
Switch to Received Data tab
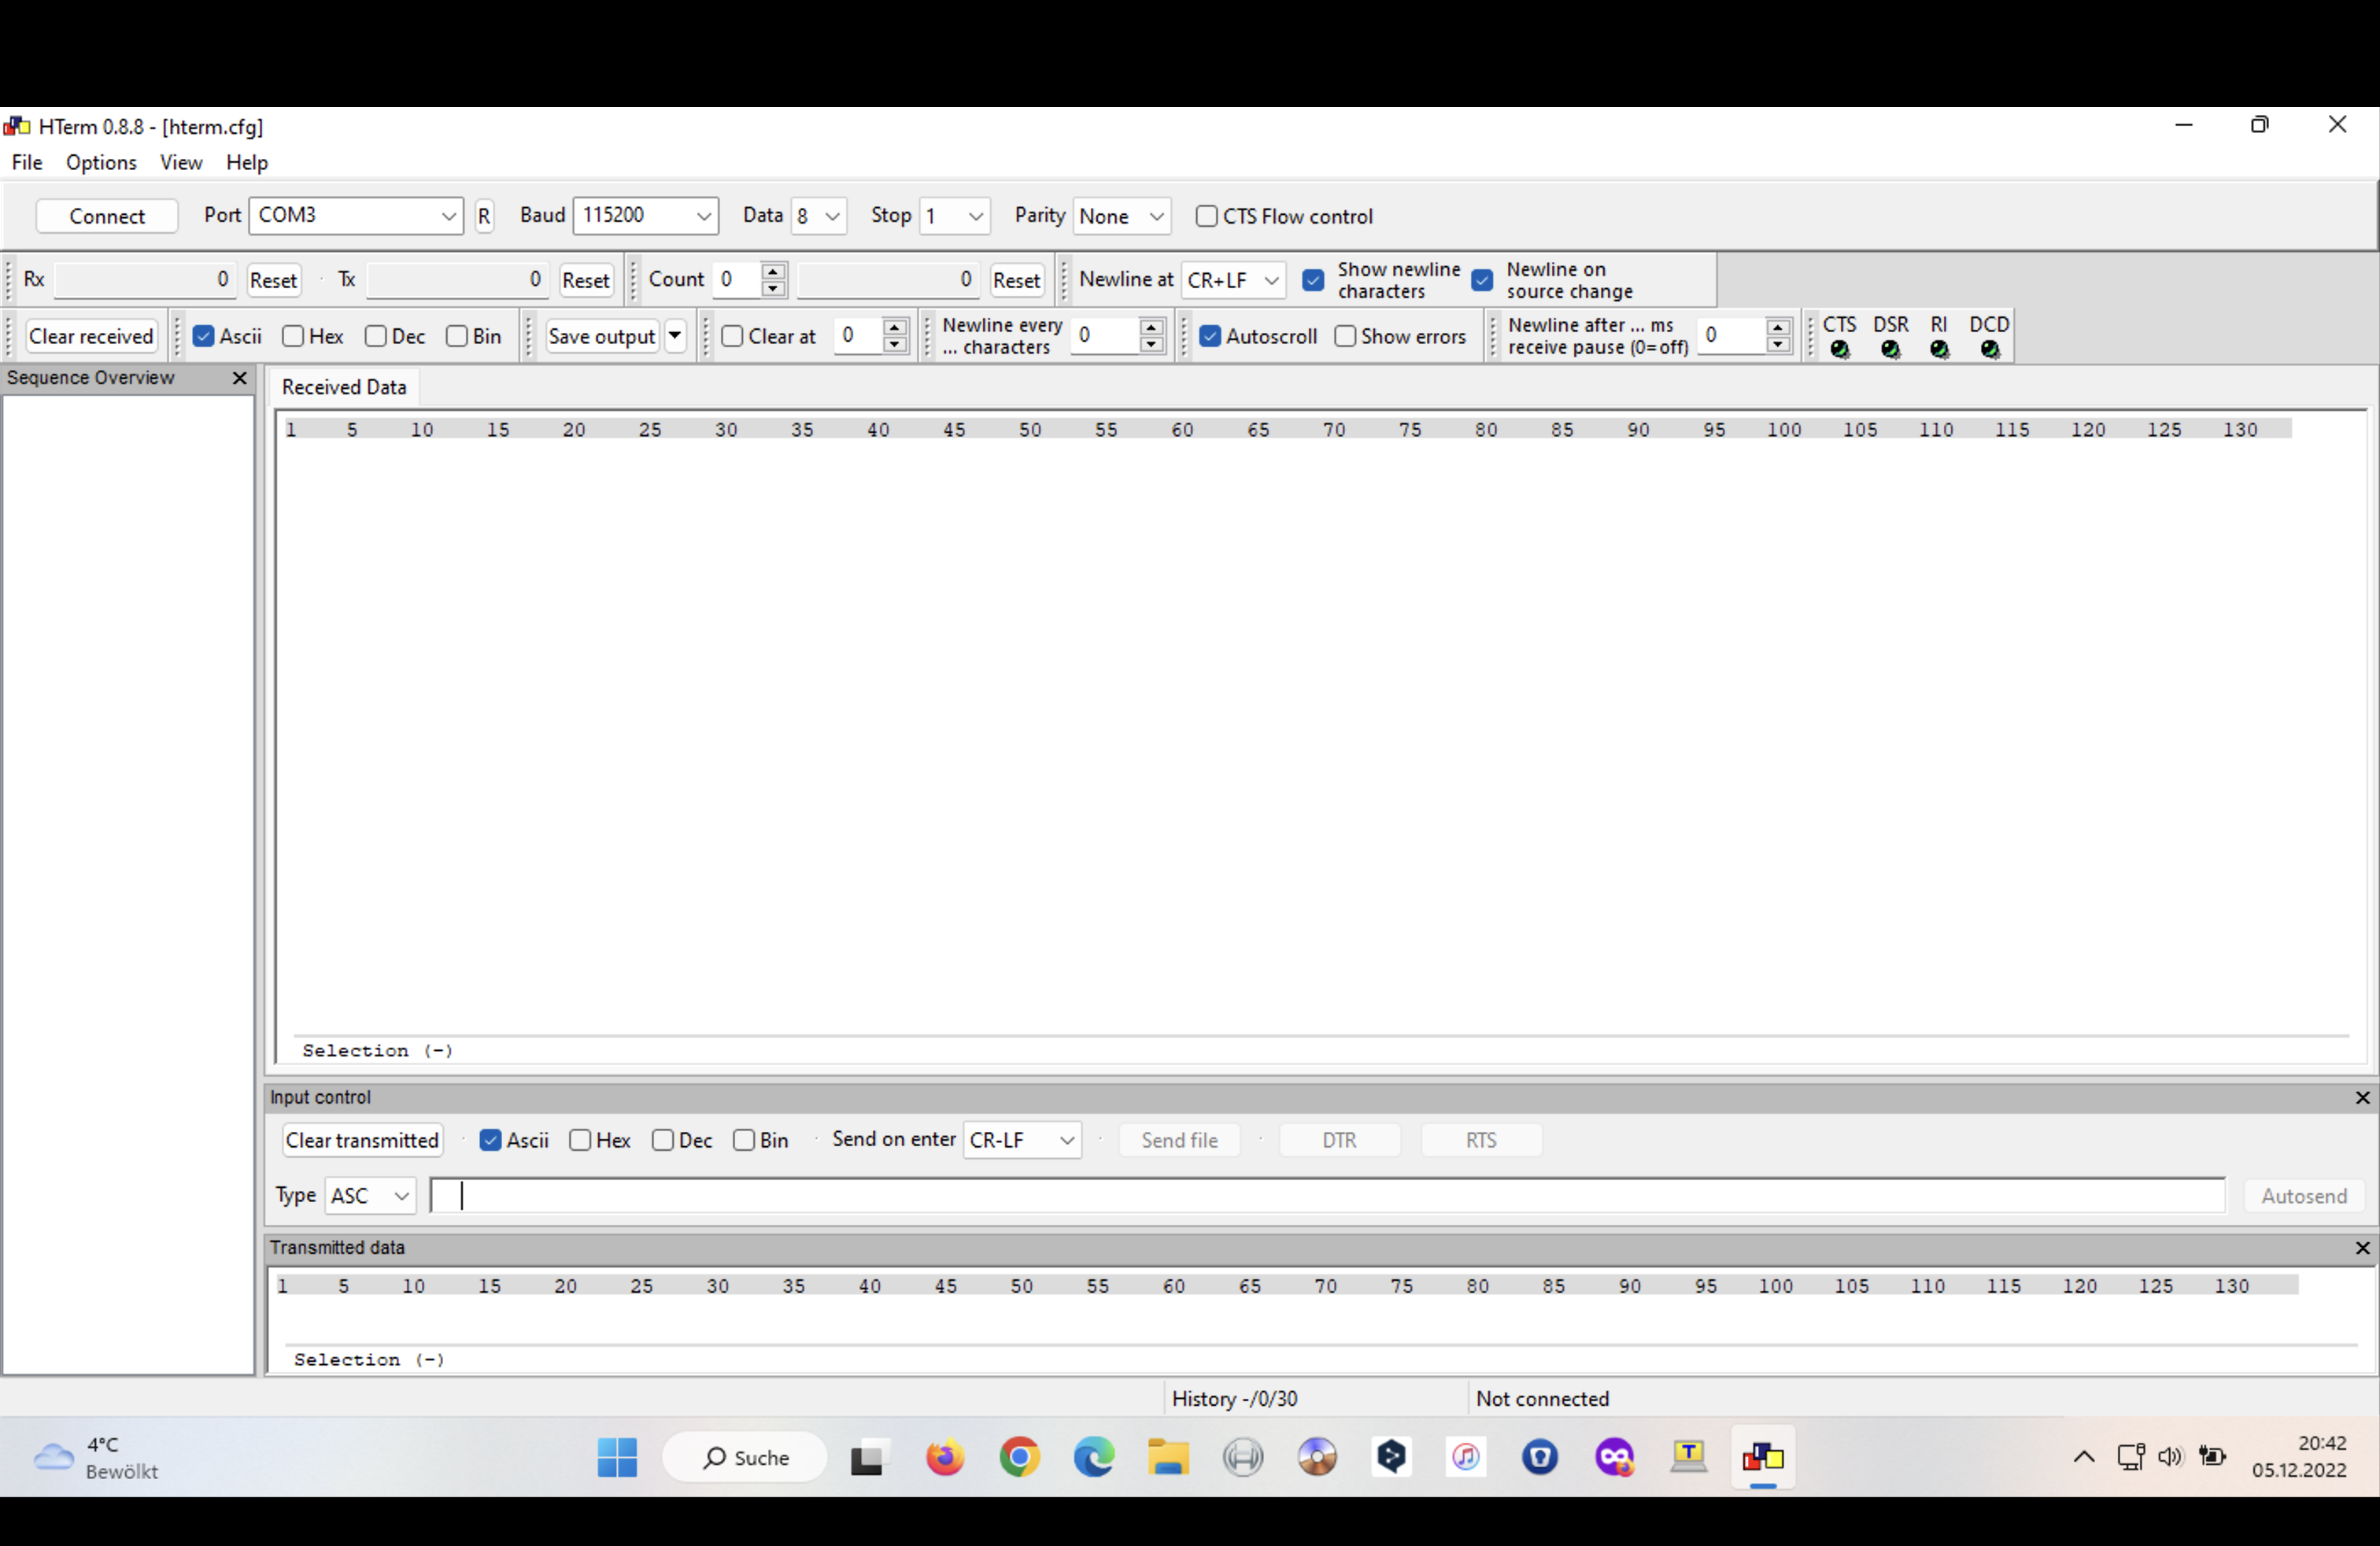tap(344, 387)
